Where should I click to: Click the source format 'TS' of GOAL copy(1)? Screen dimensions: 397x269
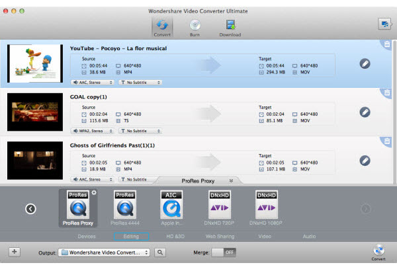[126, 121]
